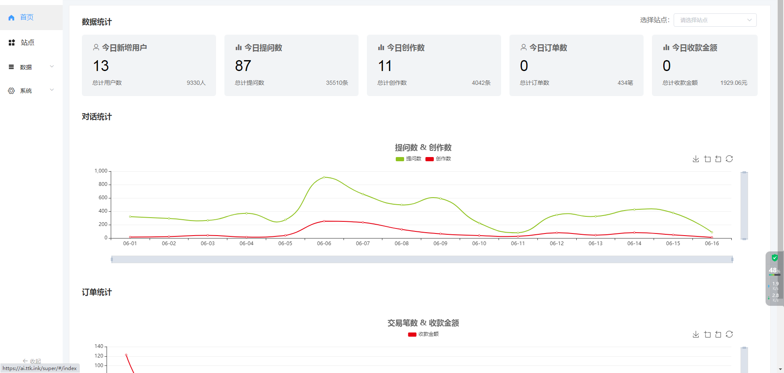
Task: Open the 首页 menu item
Action: [x=31, y=18]
